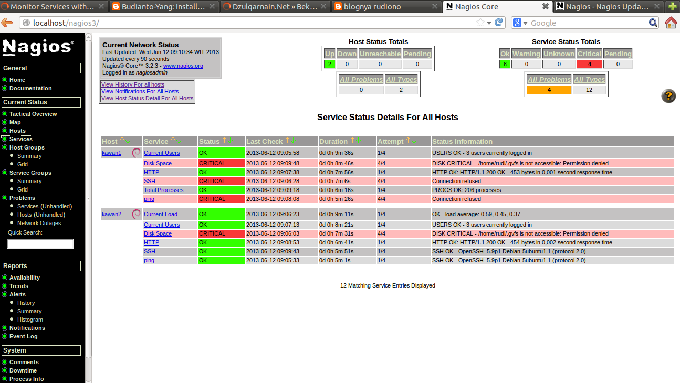This screenshot has height=383, width=680.
Task: Open Event Log in the sidebar
Action: 24,336
